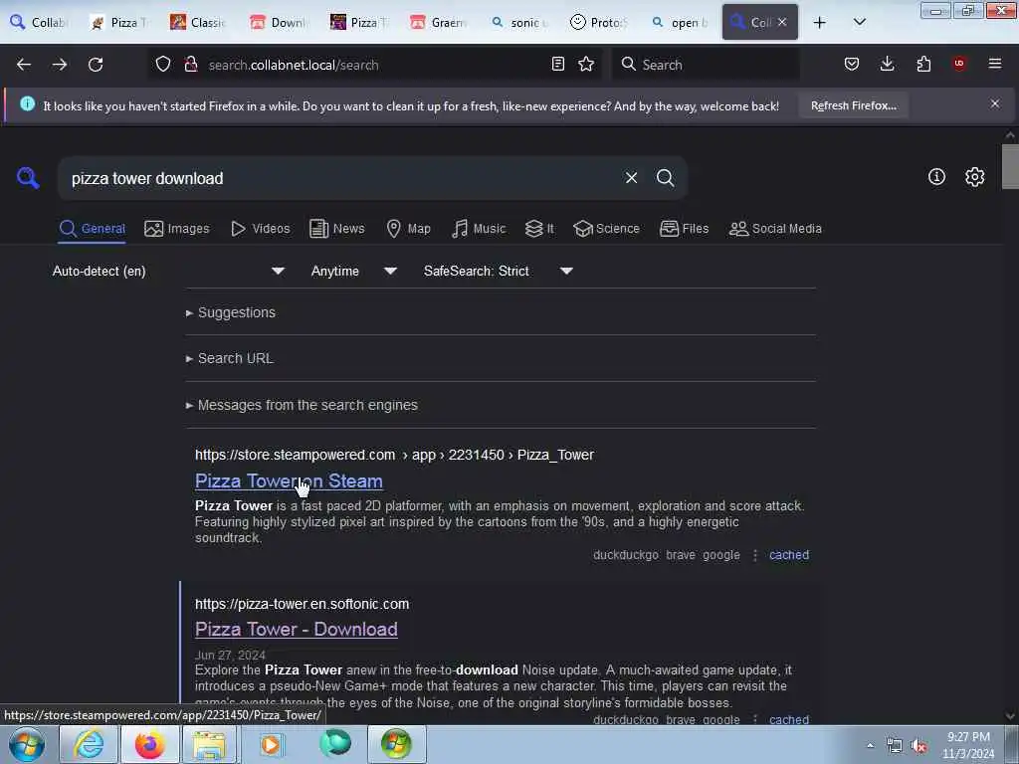The height and width of the screenshot is (764, 1019).
Task: Click the Refresh Firefox button
Action: coord(853,105)
